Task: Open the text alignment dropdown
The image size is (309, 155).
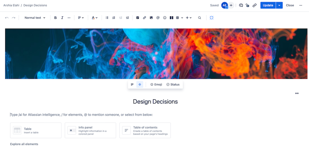Action: click(81, 18)
